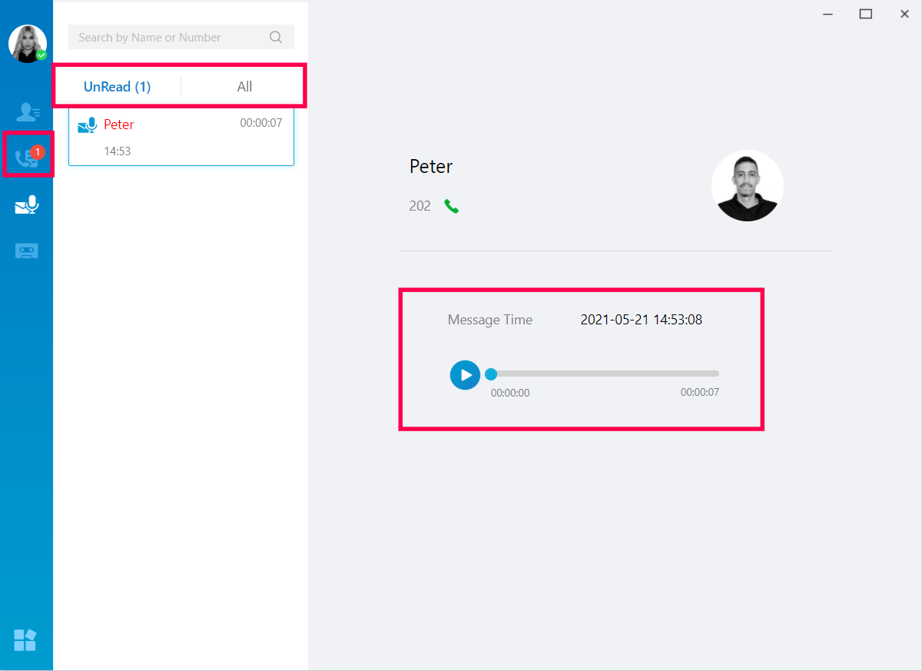Viewport: 922px width, 671px height.
Task: Click the magnifier search icon
Action: click(x=276, y=37)
